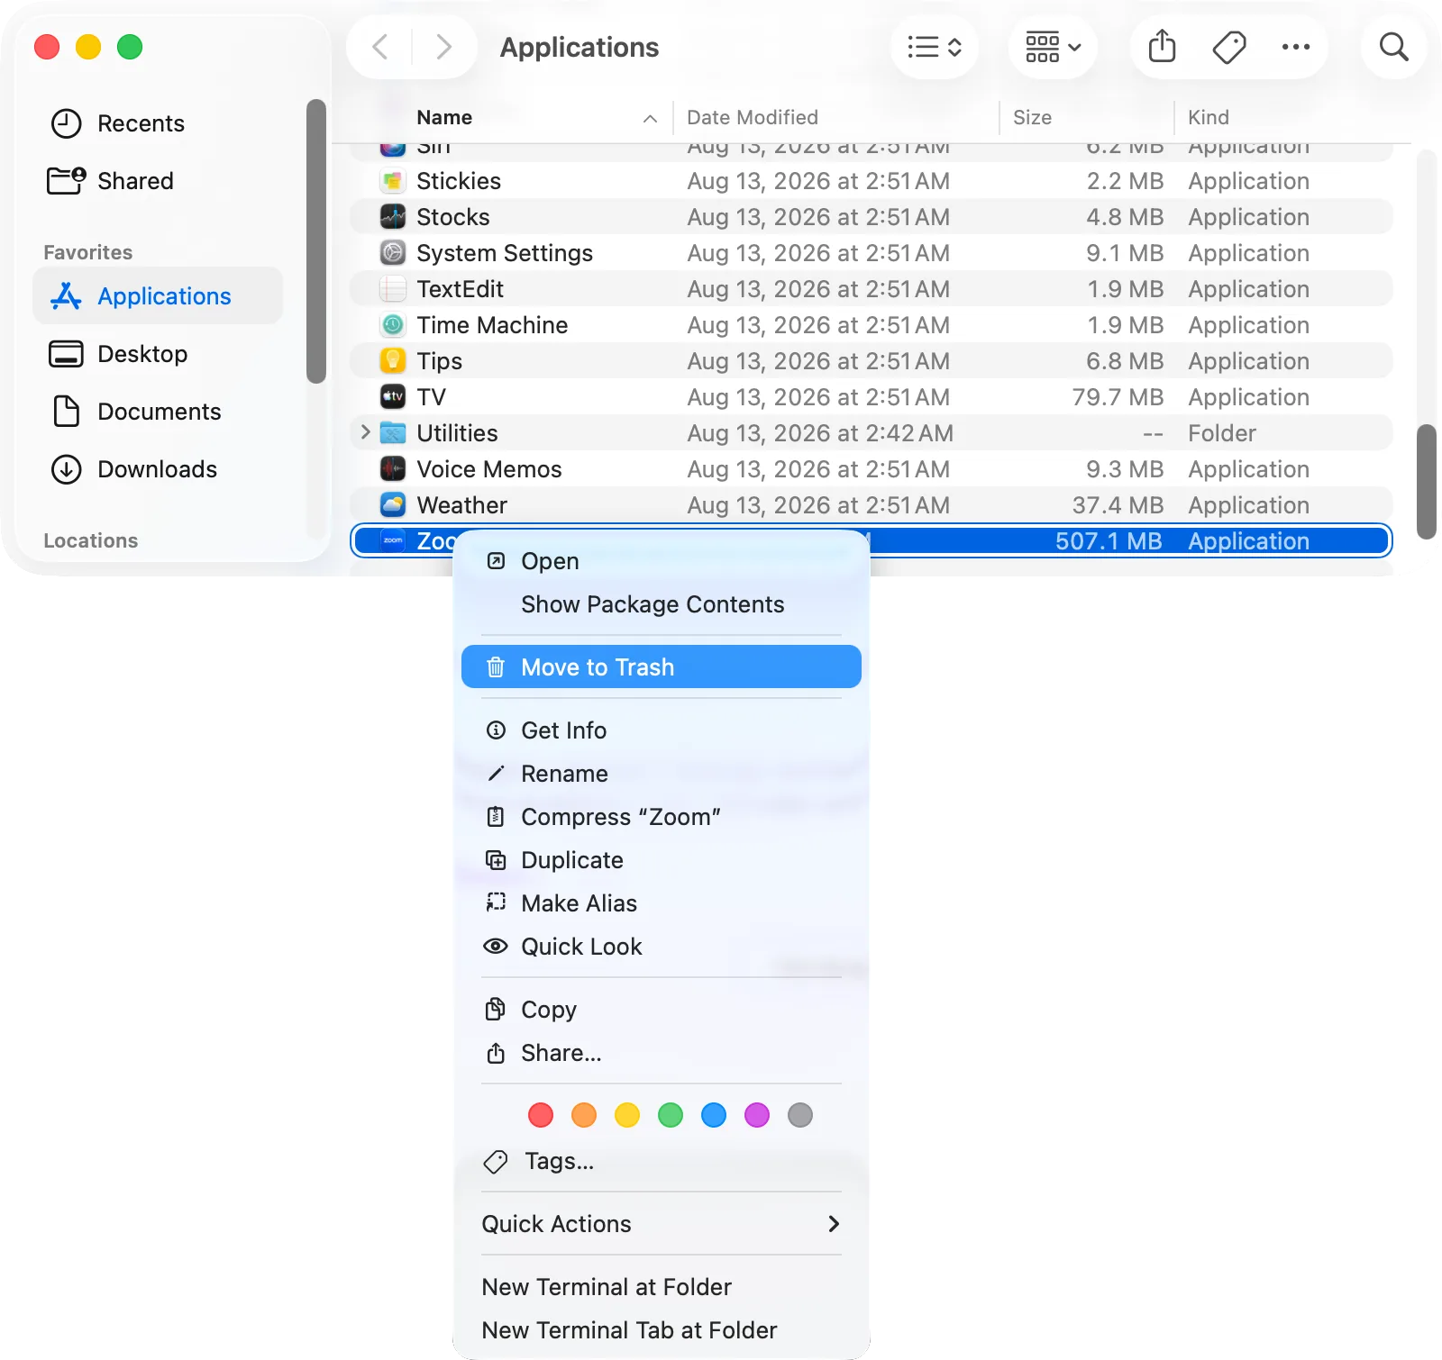Click the TV app icon
This screenshot has height=1360, width=1442.
click(393, 397)
